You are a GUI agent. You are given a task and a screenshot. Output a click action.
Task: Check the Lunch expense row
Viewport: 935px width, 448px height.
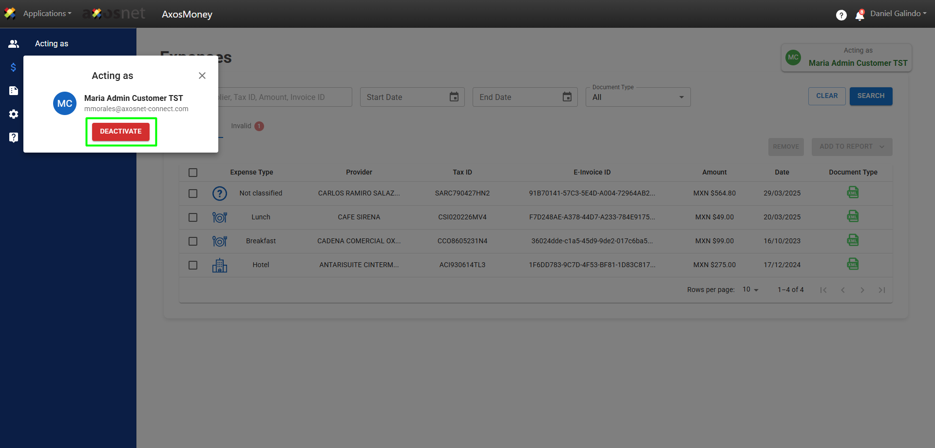(x=193, y=217)
